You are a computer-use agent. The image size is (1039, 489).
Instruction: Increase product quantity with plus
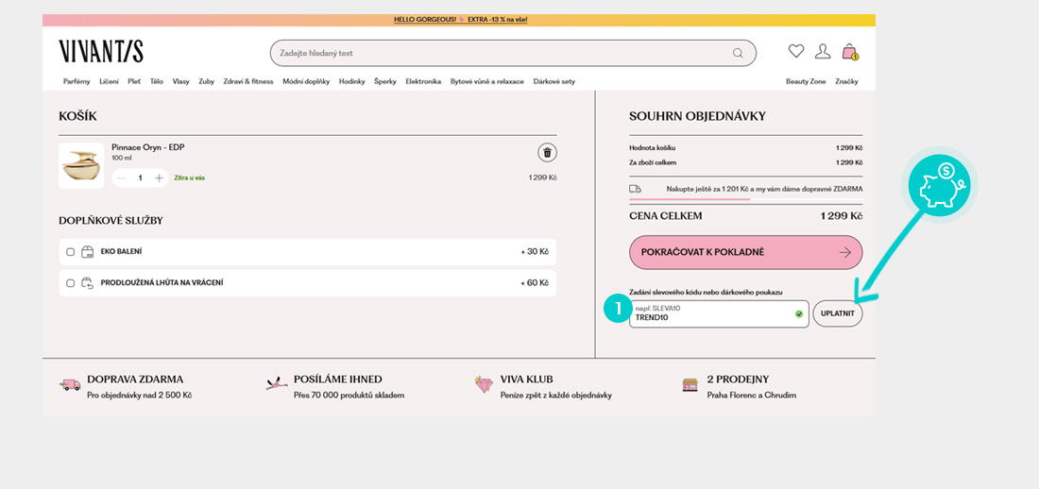[x=159, y=177]
